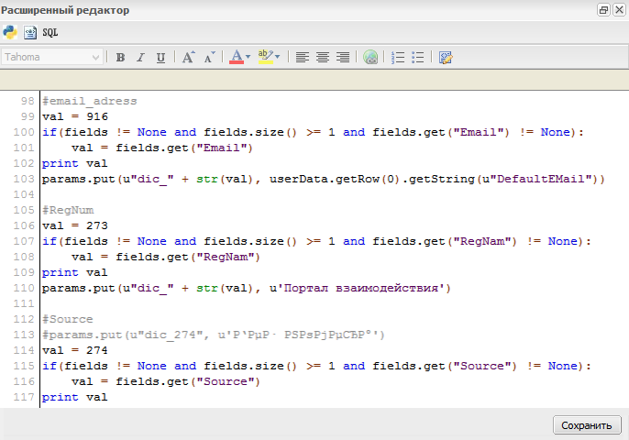Click the SQL mode button
629x440 pixels.
click(x=50, y=32)
